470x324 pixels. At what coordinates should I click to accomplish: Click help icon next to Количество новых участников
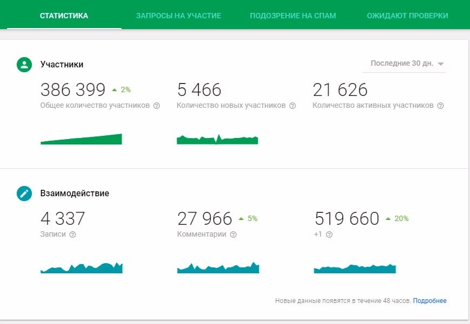(x=292, y=106)
